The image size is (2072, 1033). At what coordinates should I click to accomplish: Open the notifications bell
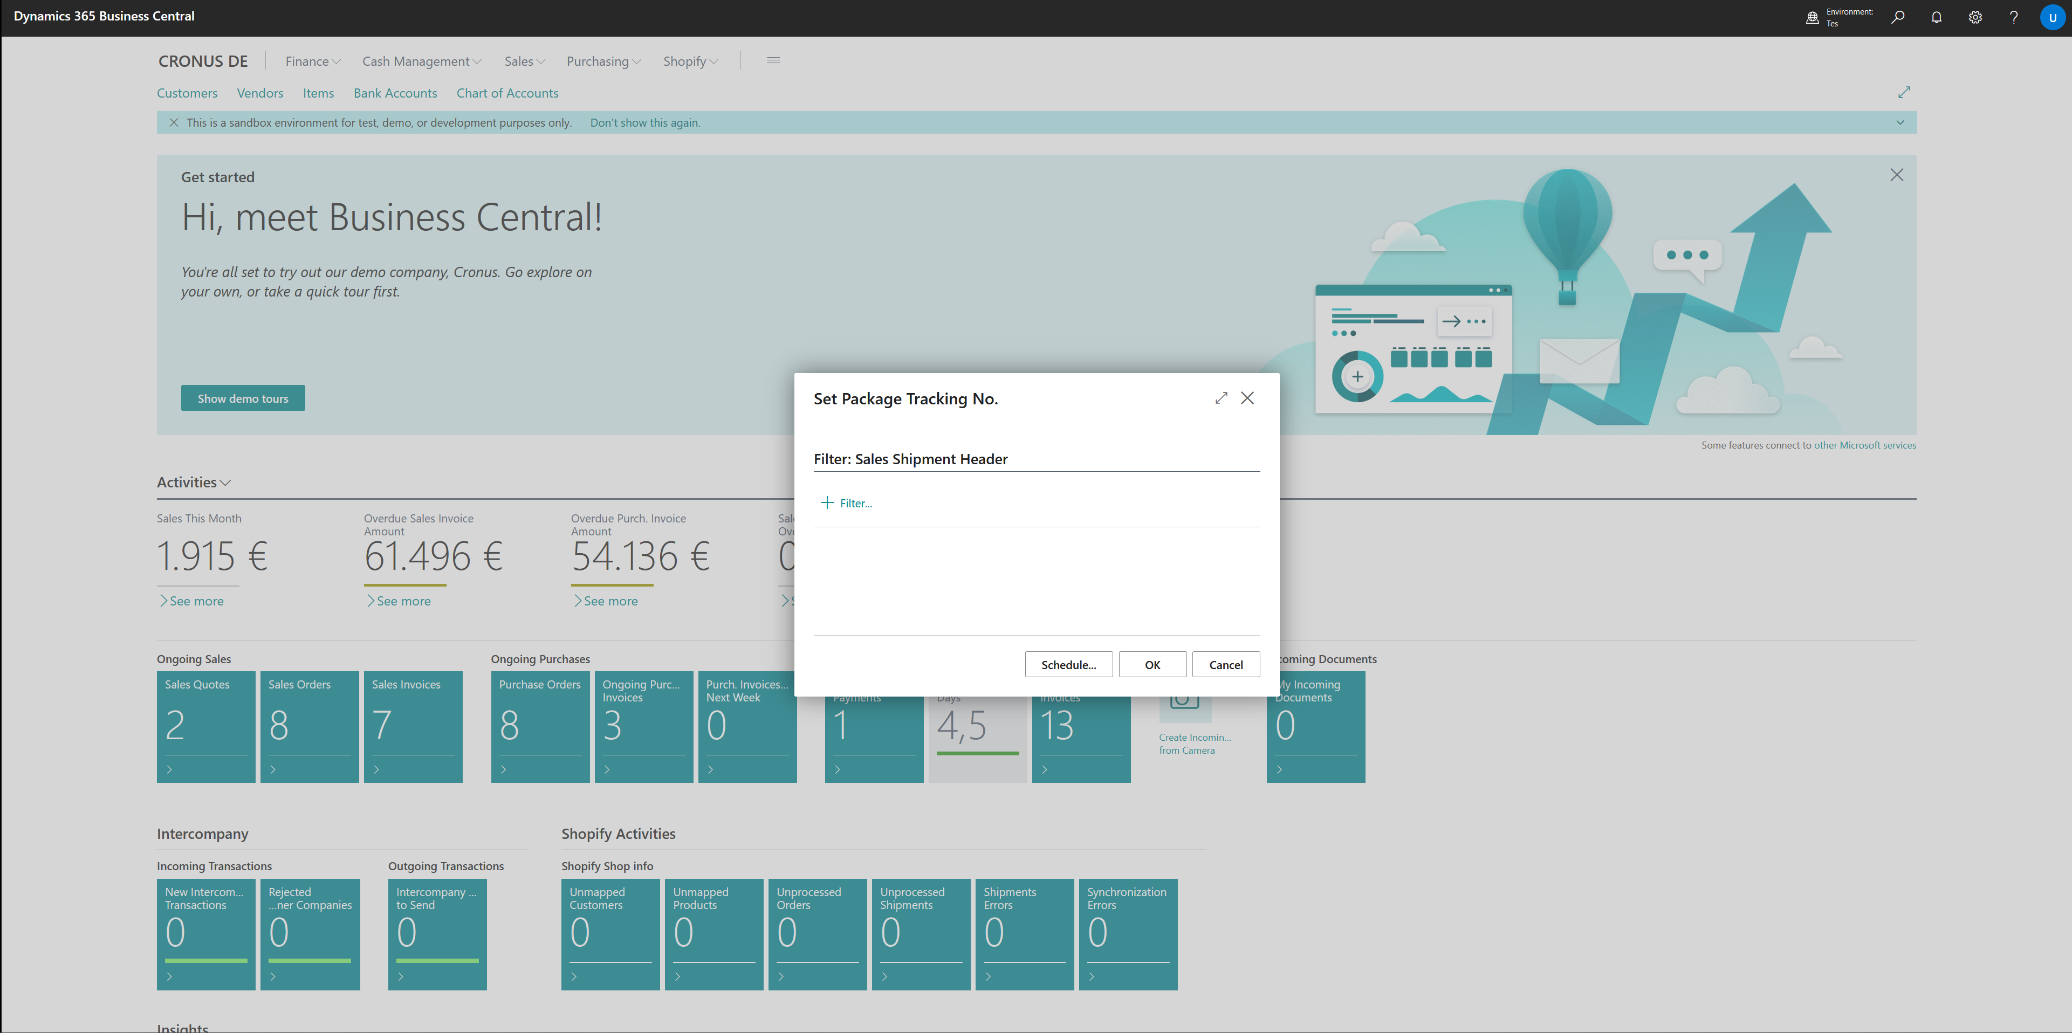(1936, 17)
